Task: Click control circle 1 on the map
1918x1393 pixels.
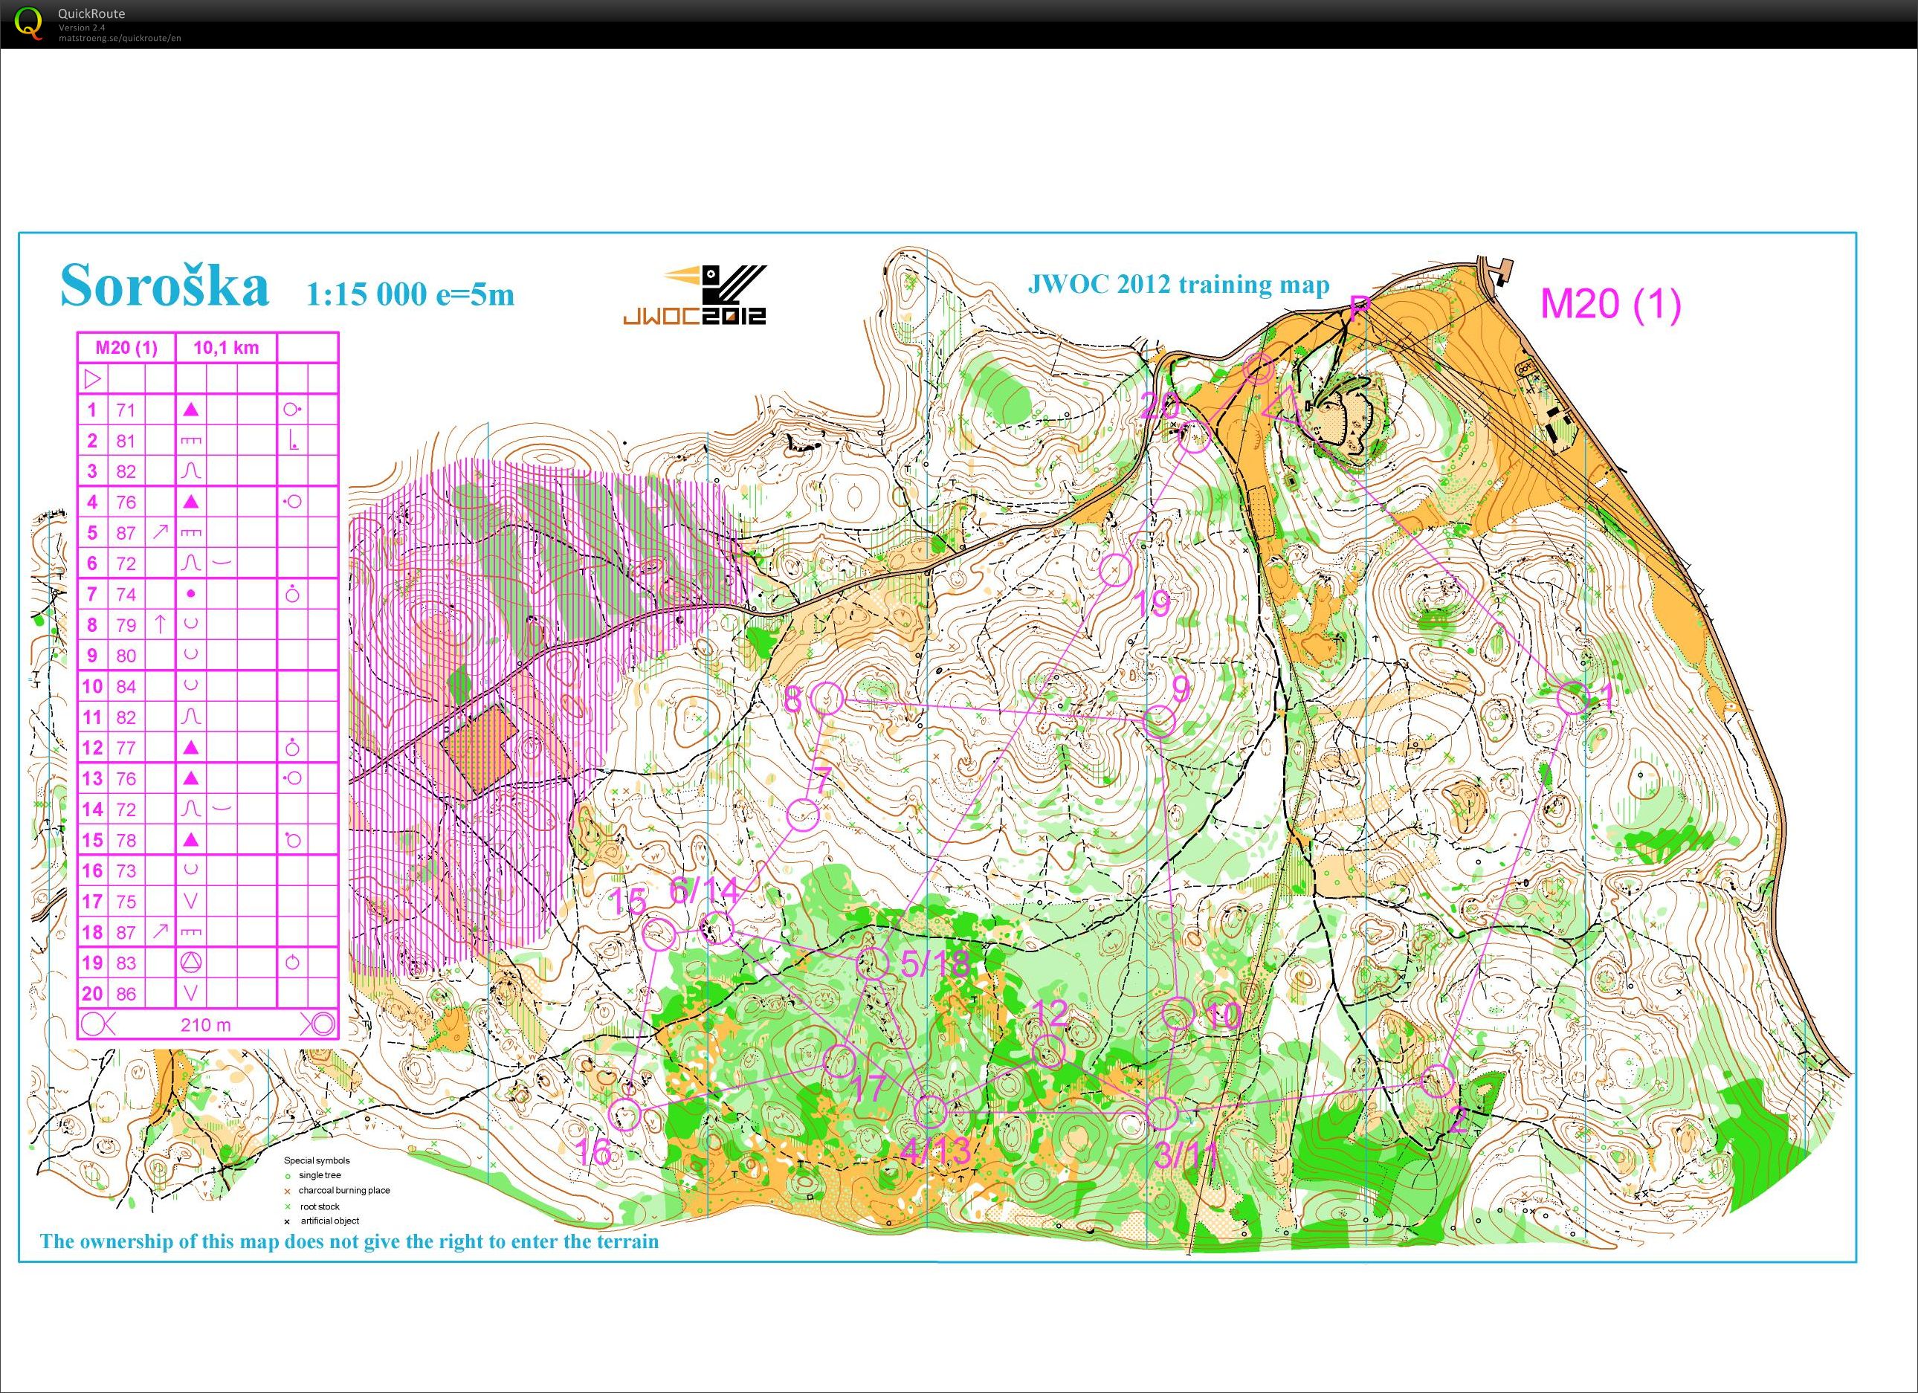Action: coord(1573,698)
